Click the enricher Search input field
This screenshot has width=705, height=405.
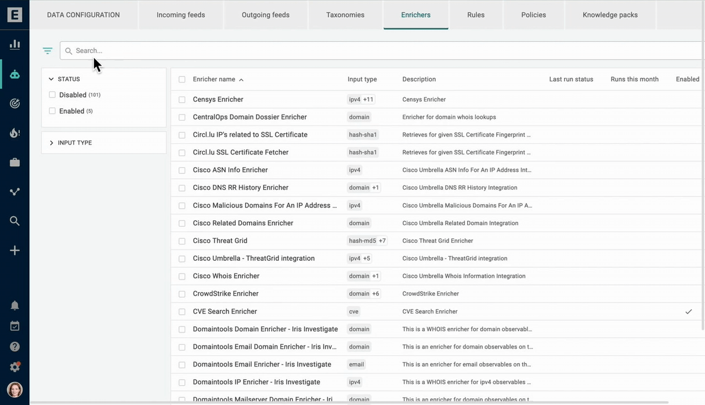tap(382, 51)
